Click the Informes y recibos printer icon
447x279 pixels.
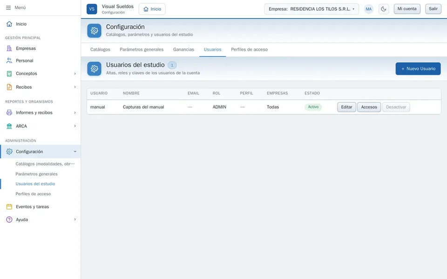tap(9, 113)
